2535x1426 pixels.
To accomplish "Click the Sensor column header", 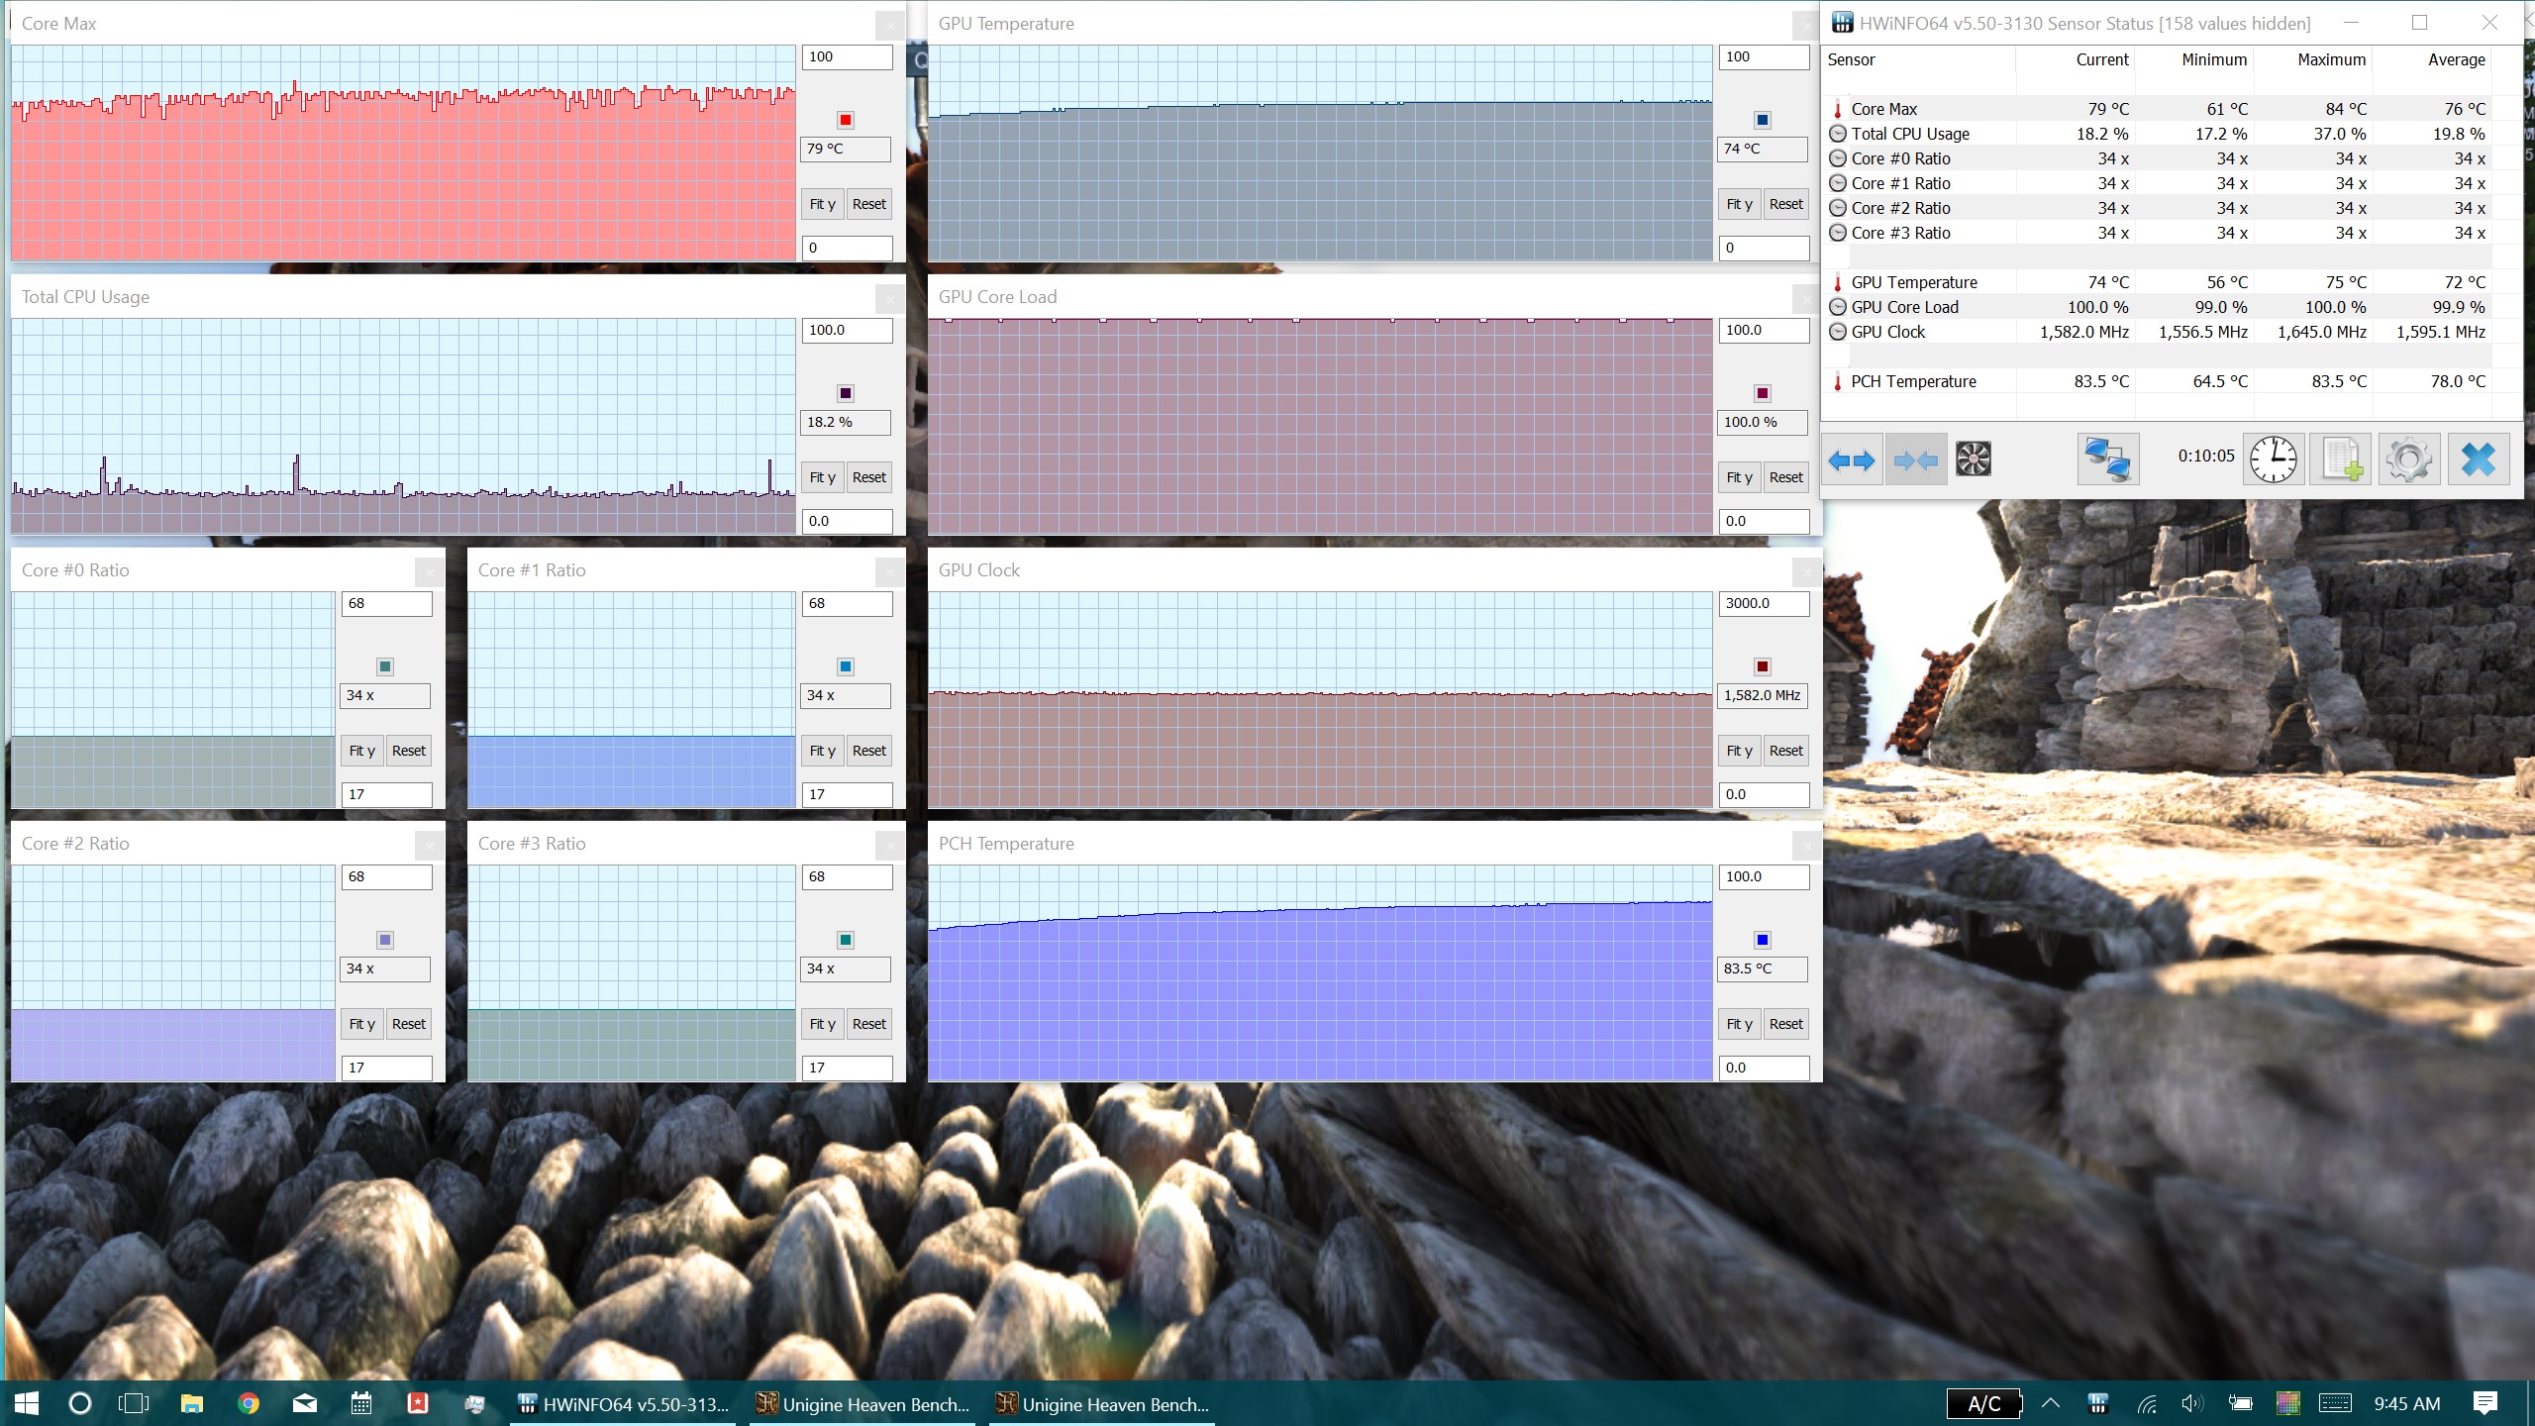I will click(1919, 60).
